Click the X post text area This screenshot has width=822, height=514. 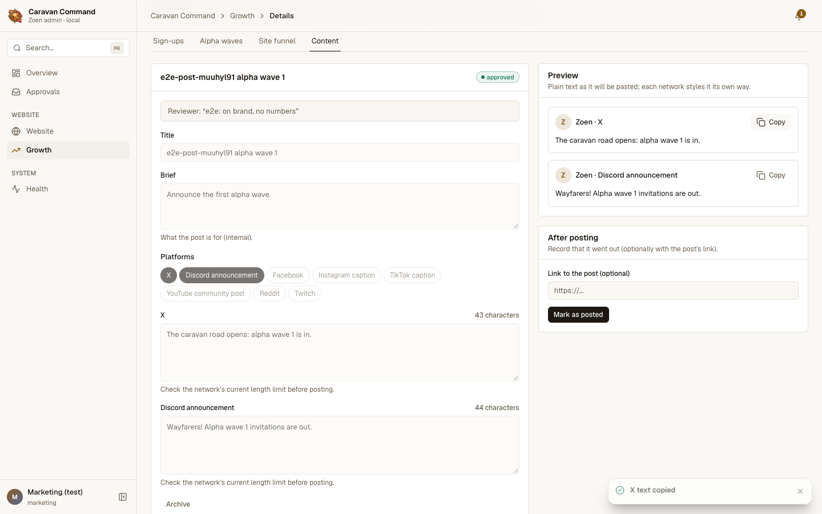pyautogui.click(x=340, y=352)
